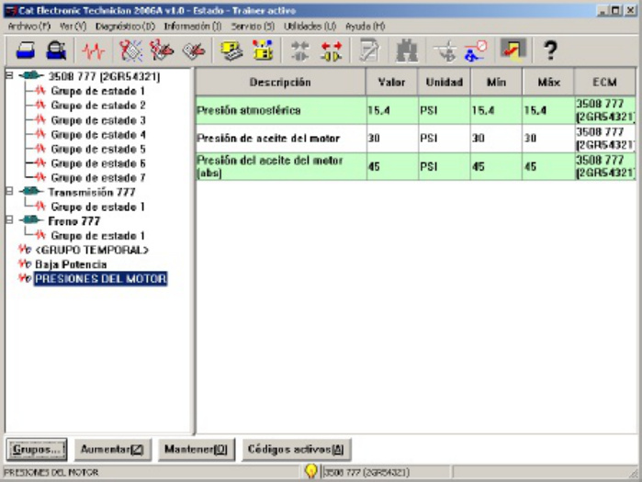Select Grupo de estado 7 in the tree
The image size is (642, 482).
[x=98, y=177]
